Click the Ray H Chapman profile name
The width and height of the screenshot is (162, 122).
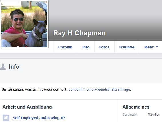[x=79, y=33]
